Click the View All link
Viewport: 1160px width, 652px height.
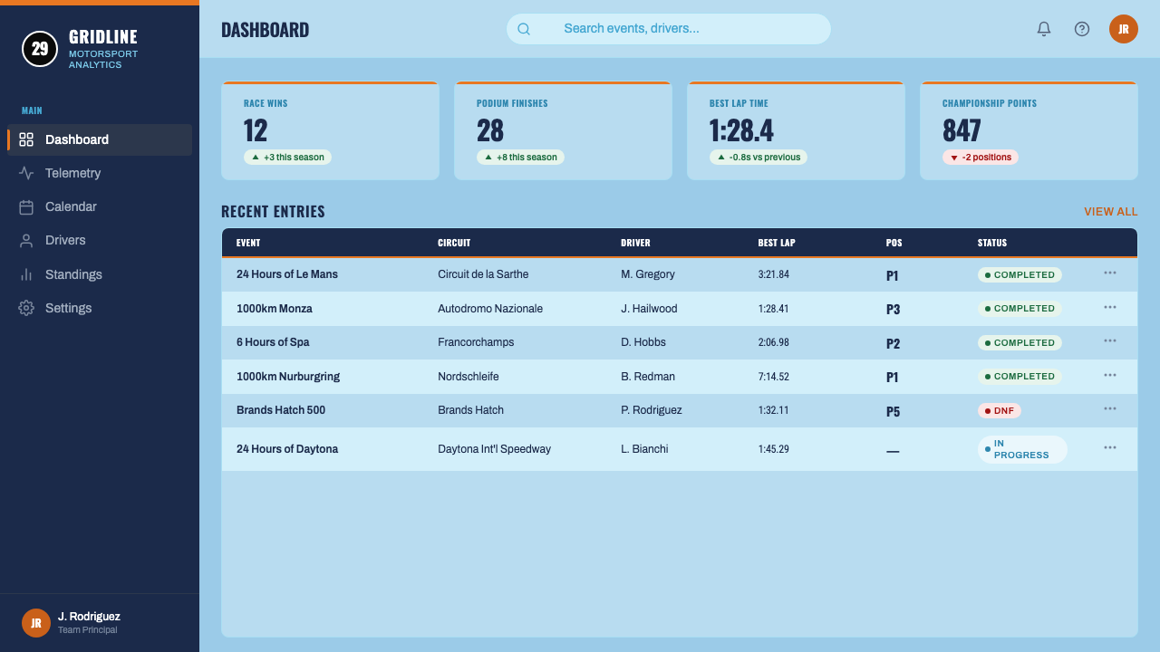click(1111, 212)
